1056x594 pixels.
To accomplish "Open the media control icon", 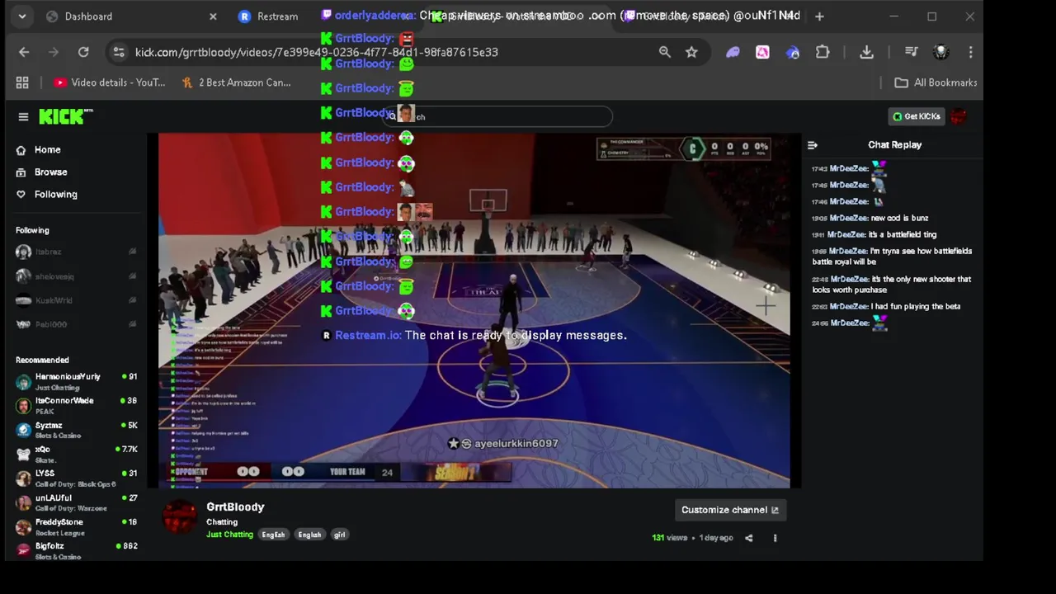I will click(911, 52).
